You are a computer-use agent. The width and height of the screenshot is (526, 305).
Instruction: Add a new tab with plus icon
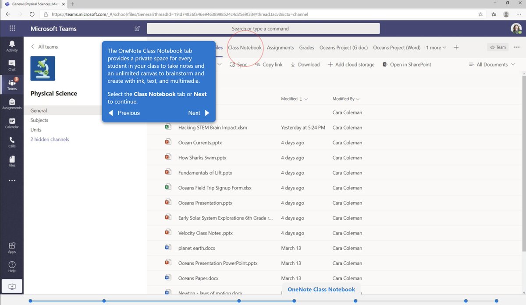pyautogui.click(x=456, y=47)
